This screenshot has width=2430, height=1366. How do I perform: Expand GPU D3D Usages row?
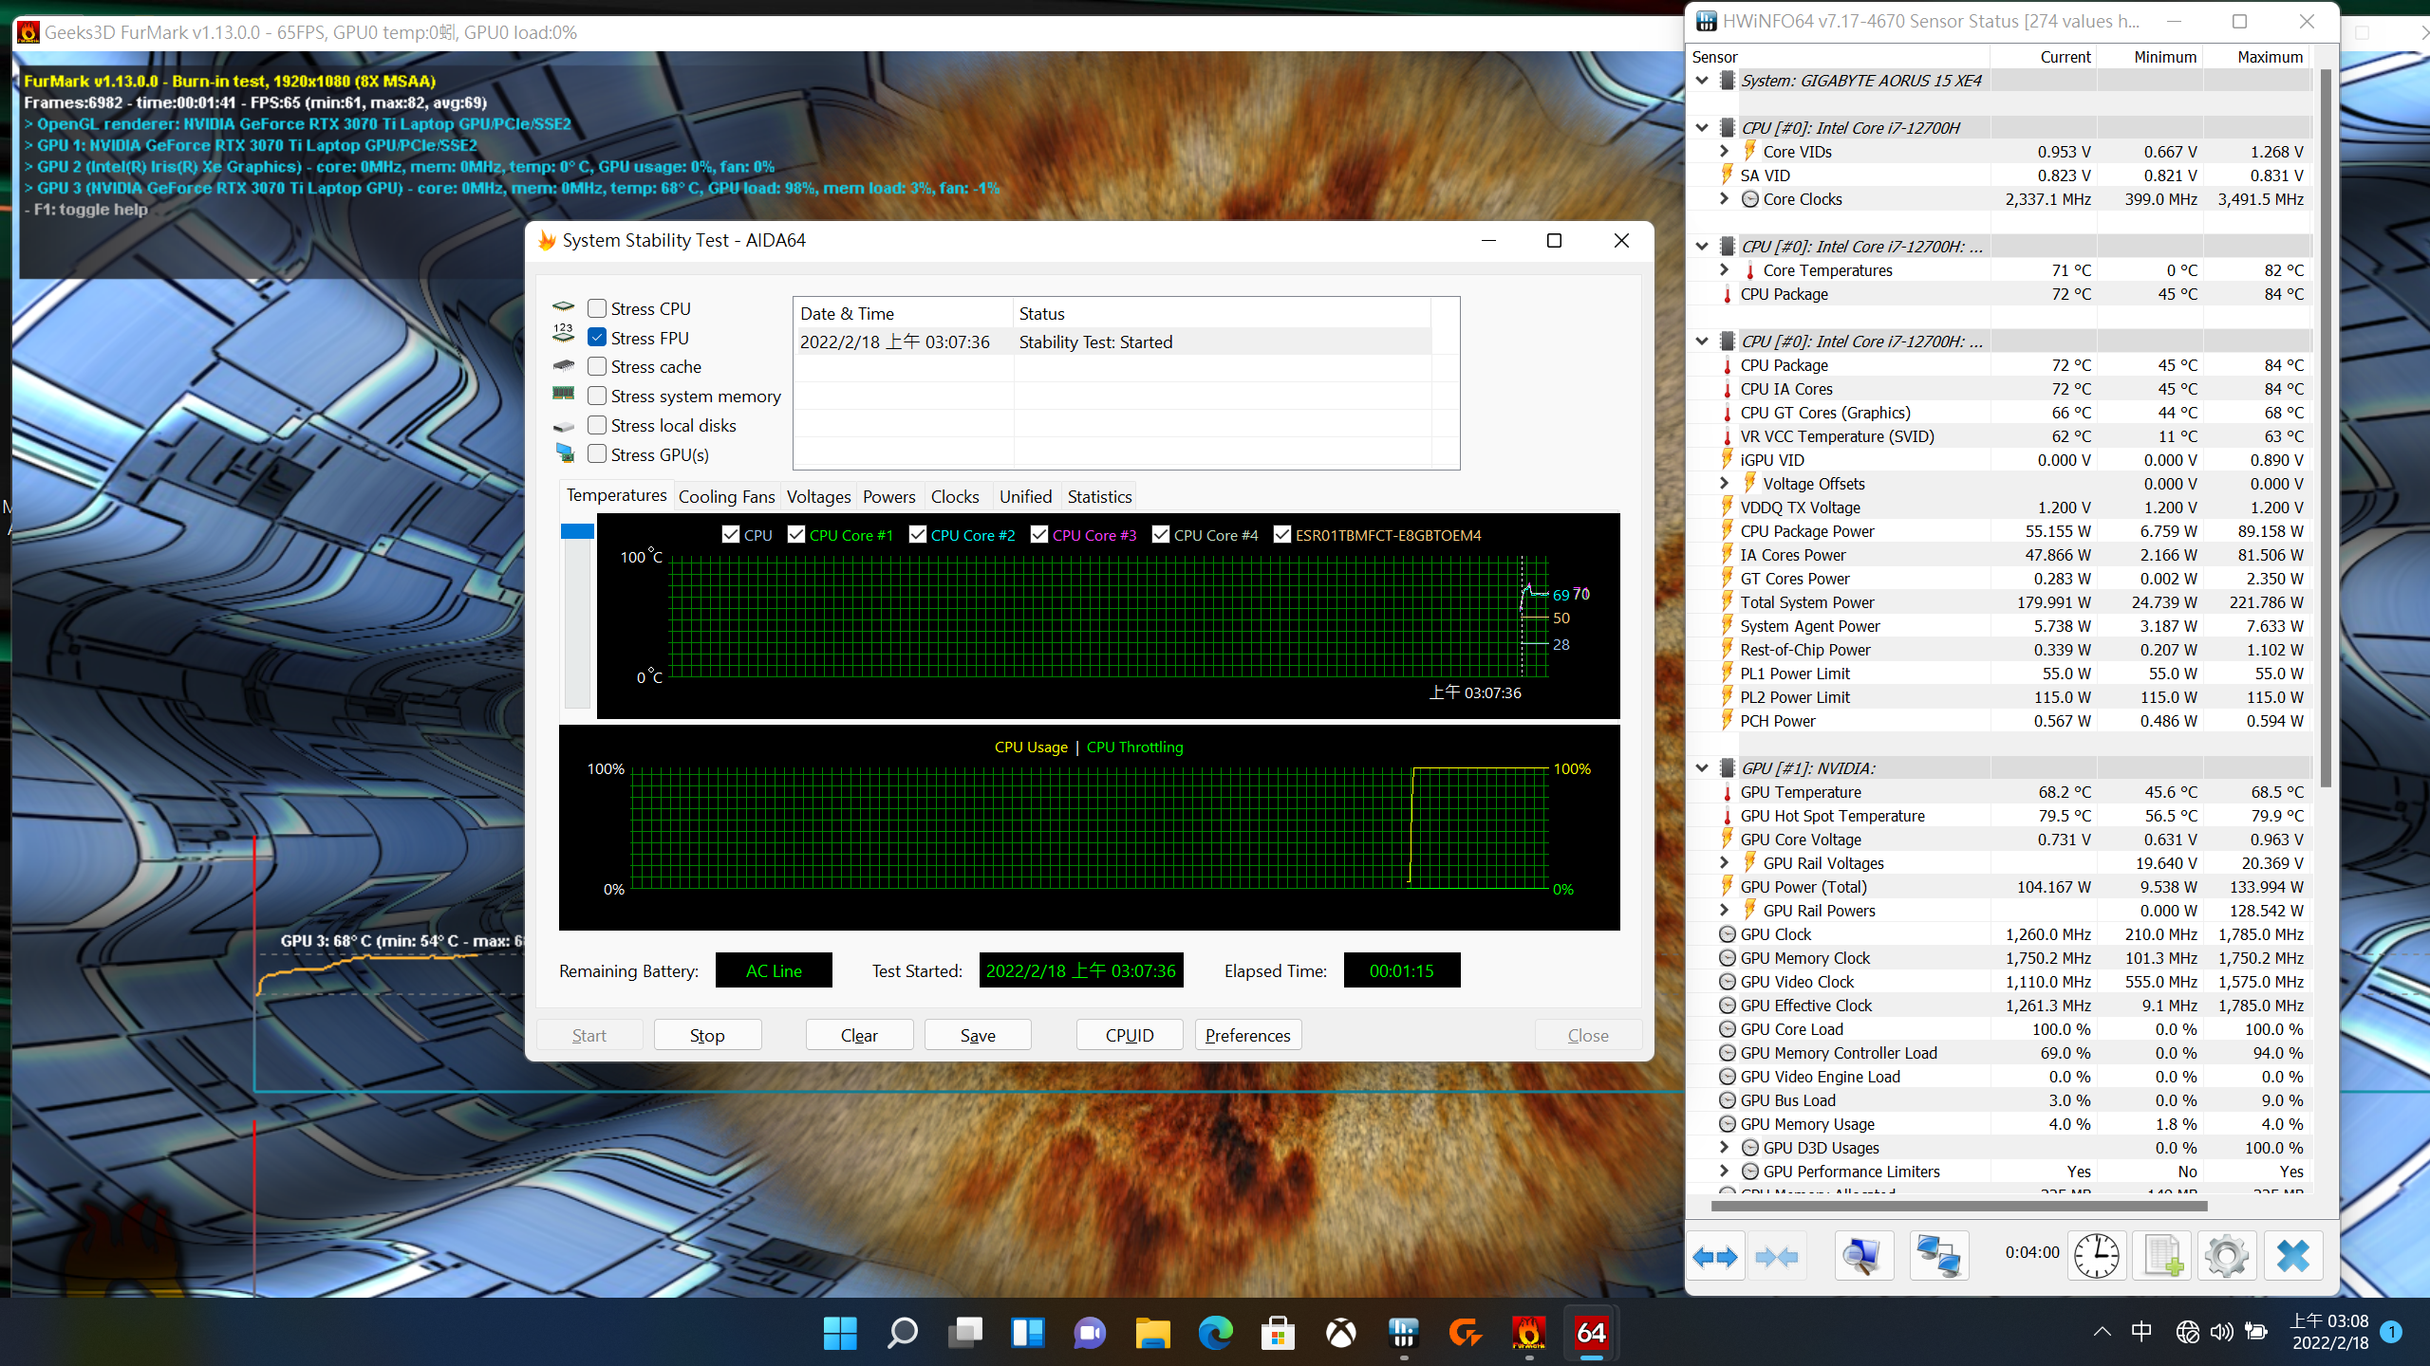pos(1725,1148)
